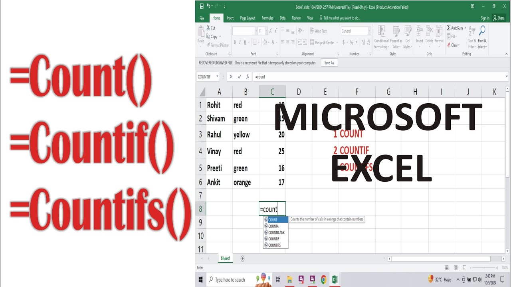Toggle Wrap Text
Image resolution: width=511 pixels, height=287 pixels.
coord(318,31)
